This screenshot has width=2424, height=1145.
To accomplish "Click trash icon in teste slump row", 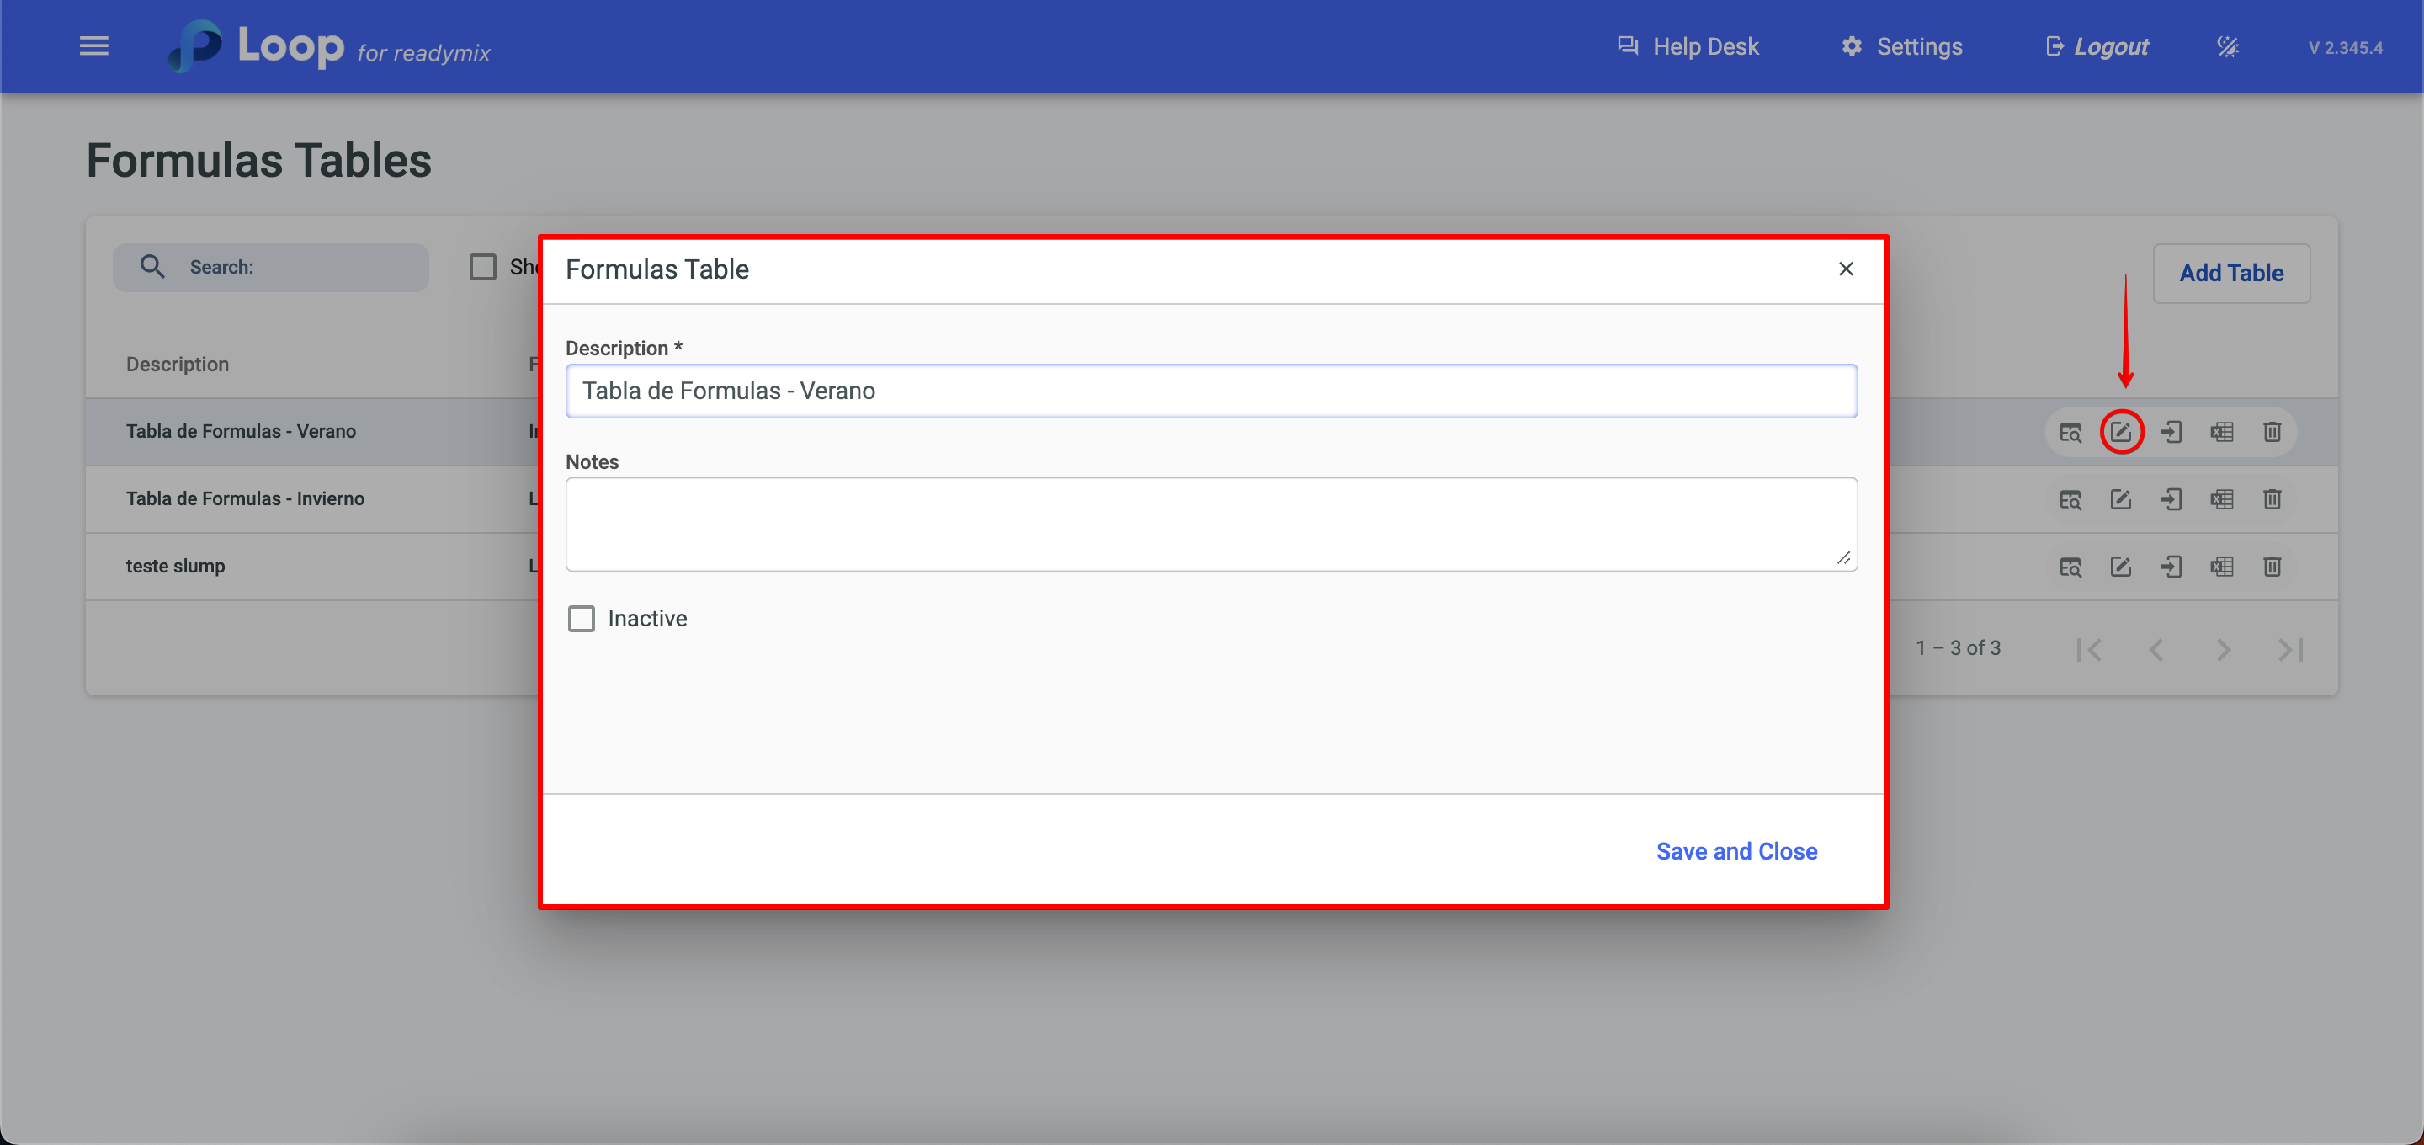I will click(x=2272, y=567).
